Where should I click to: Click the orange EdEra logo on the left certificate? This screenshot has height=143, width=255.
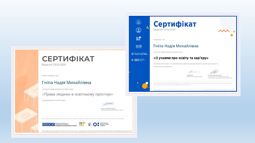pyautogui.click(x=82, y=124)
